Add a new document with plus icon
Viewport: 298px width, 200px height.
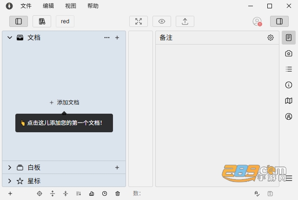click(x=117, y=38)
